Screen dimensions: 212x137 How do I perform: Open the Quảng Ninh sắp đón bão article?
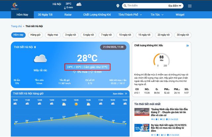[169, 112]
